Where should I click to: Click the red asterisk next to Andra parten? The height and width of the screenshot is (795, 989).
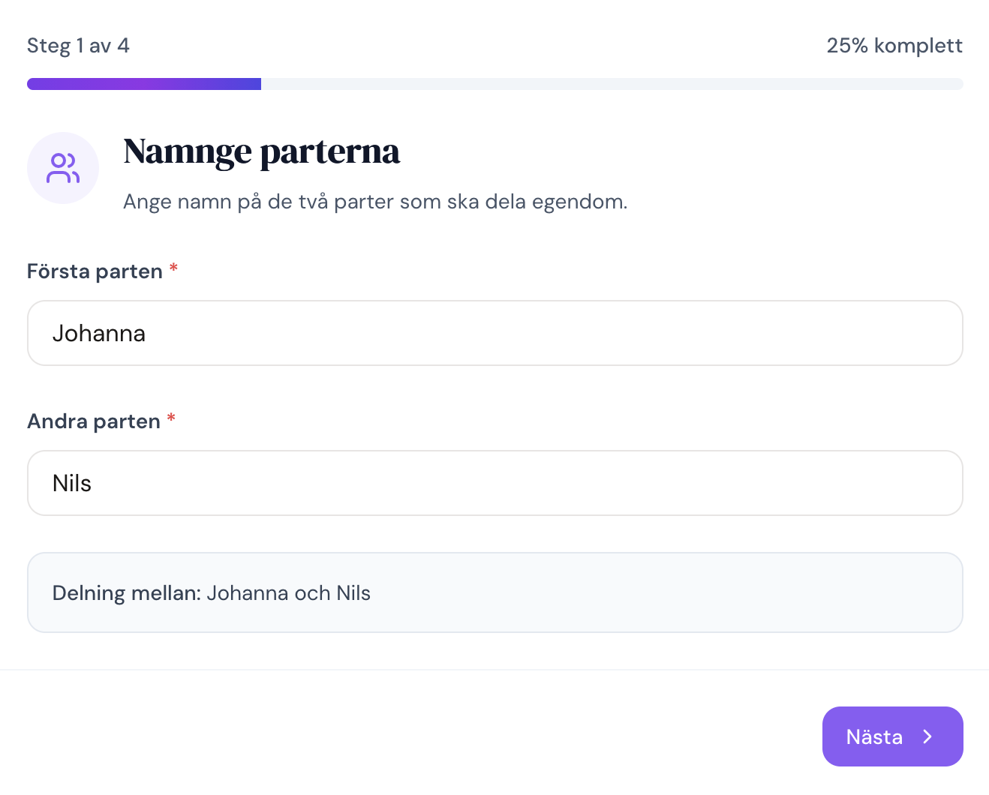170,417
